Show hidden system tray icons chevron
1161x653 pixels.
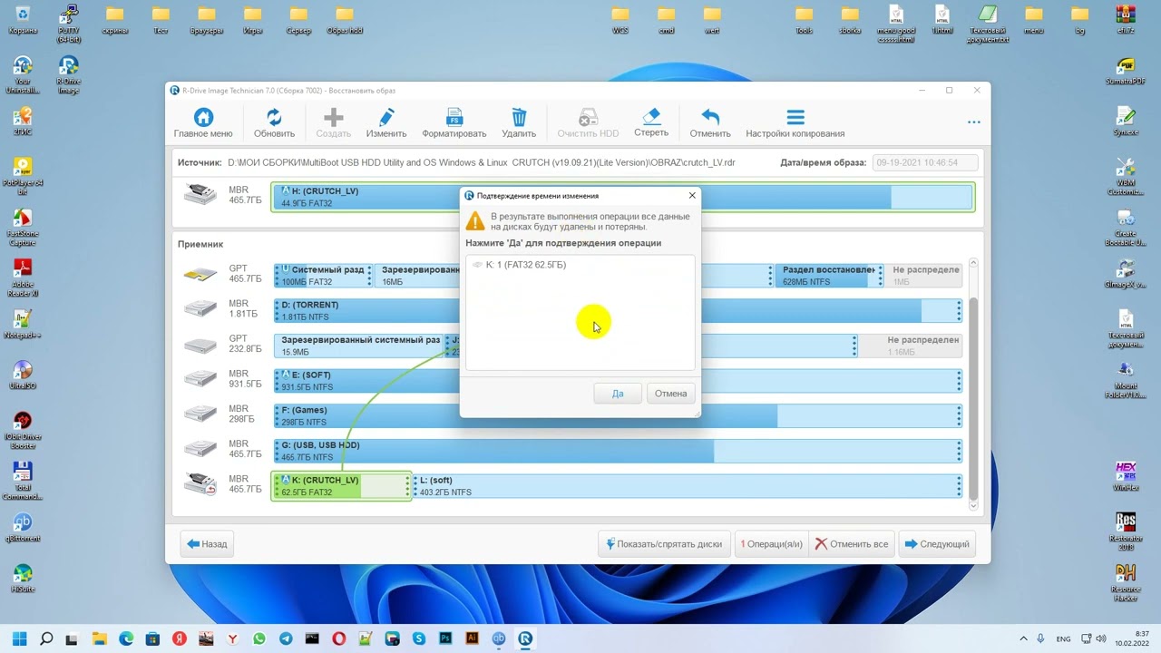tap(1024, 638)
